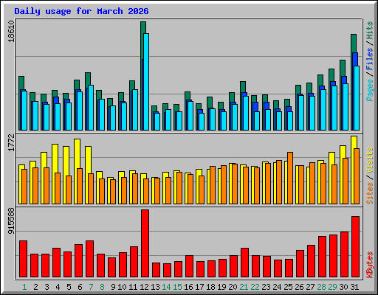Viewport: 378px width, 295px height.
Task: Select the day 26 label on x-axis
Action: [x=299, y=287]
